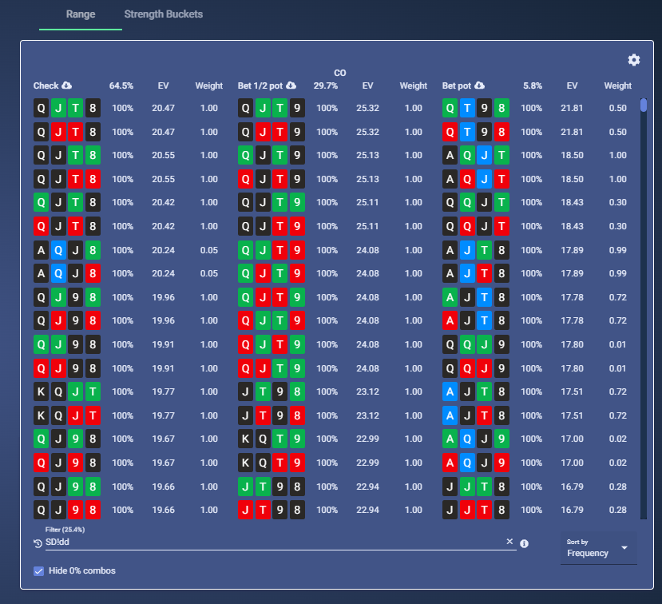Click the Check column header
The image size is (662, 604).
46,85
